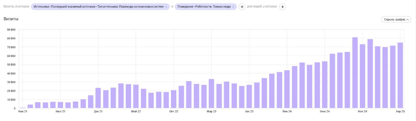Remove the 'Только люди' robotness filter
This screenshot has height=121, width=416.
pyautogui.click(x=233, y=7)
